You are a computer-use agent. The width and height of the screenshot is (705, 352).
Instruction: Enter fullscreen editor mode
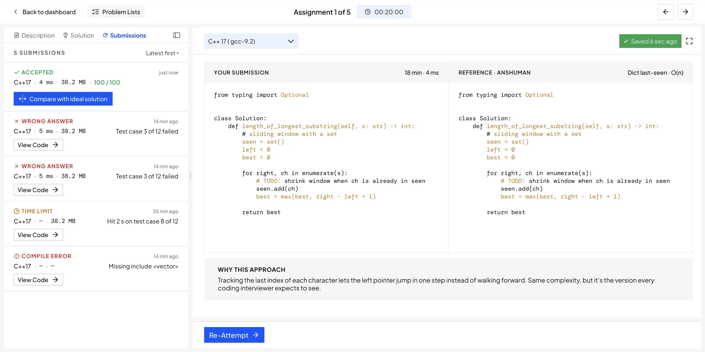click(689, 41)
